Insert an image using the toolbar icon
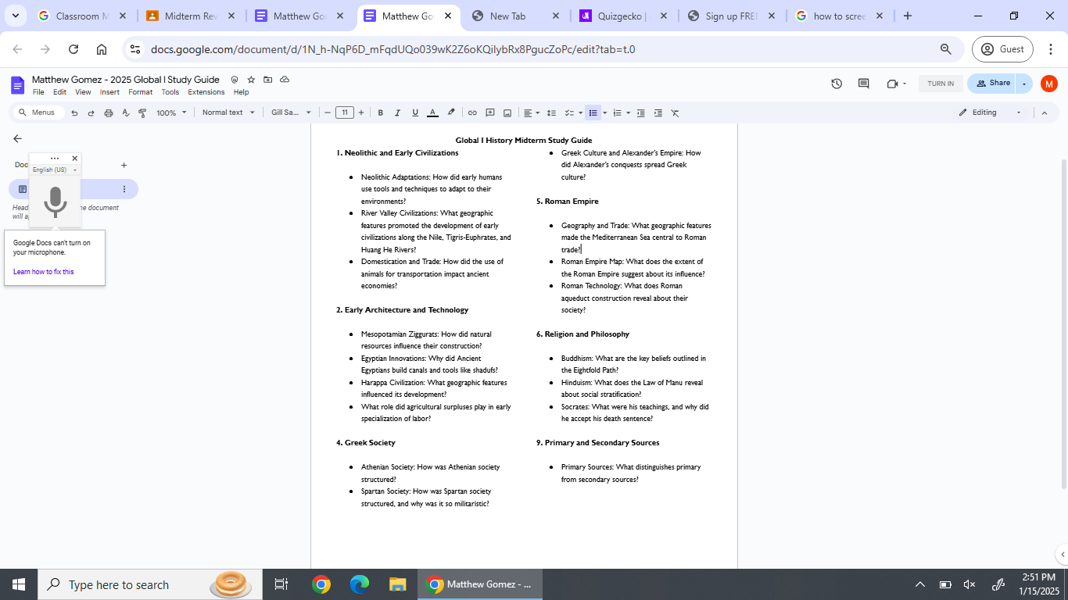The height and width of the screenshot is (600, 1068). coord(507,112)
